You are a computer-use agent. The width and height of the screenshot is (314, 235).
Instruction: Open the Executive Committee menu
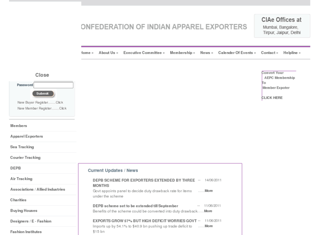(144, 53)
